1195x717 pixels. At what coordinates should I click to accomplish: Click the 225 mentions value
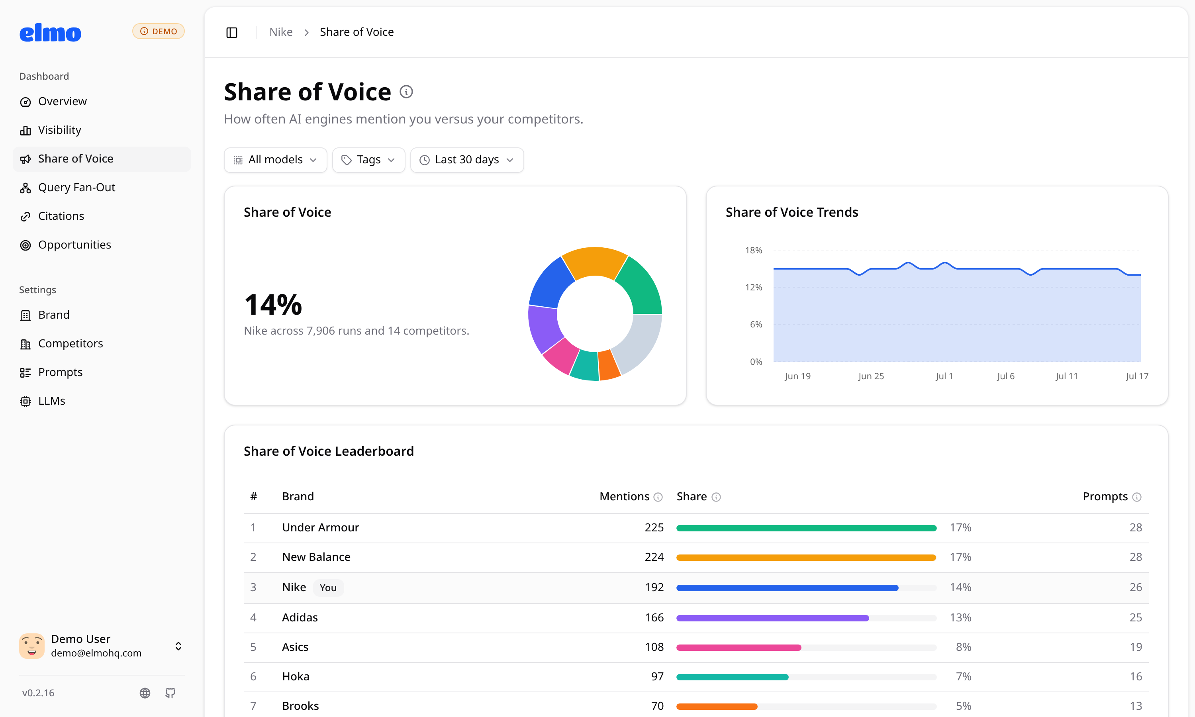click(x=654, y=528)
